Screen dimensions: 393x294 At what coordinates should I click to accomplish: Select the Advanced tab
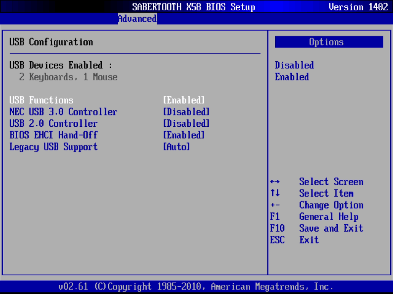click(137, 19)
